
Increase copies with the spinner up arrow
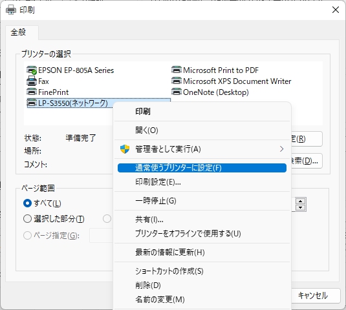pyautogui.click(x=300, y=201)
